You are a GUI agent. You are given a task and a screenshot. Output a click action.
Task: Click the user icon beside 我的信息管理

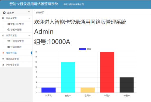pyautogui.click(x=3, y=65)
